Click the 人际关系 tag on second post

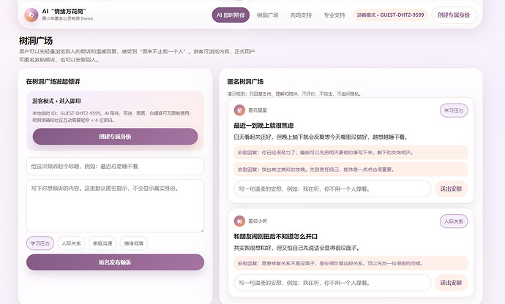tap(454, 221)
